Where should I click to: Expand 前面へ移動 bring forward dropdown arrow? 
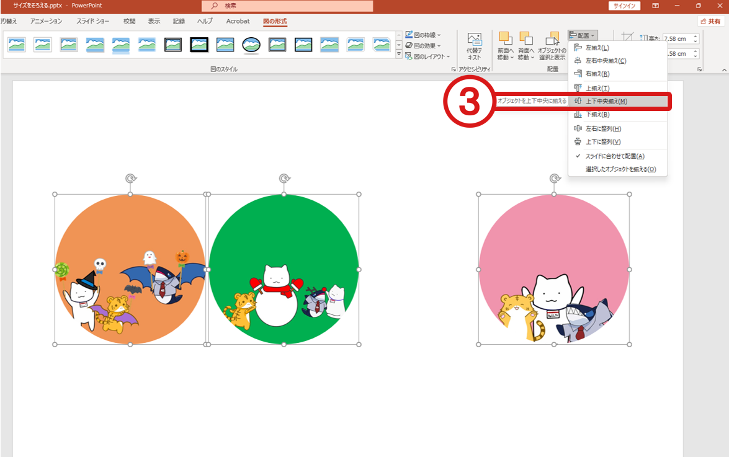[x=512, y=58]
